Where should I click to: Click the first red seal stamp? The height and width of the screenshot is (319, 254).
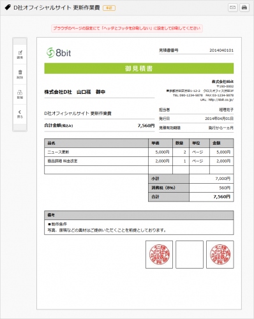[x=159, y=255]
